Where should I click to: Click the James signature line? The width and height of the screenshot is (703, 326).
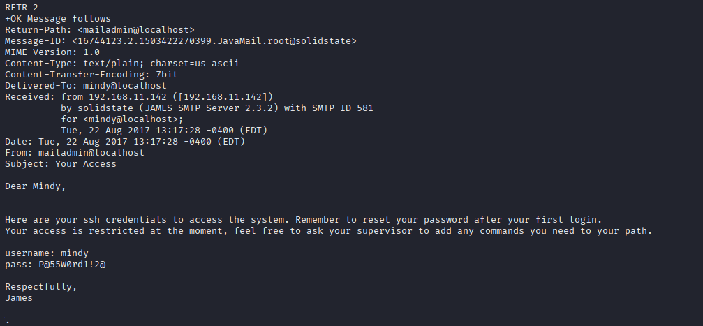(19, 298)
